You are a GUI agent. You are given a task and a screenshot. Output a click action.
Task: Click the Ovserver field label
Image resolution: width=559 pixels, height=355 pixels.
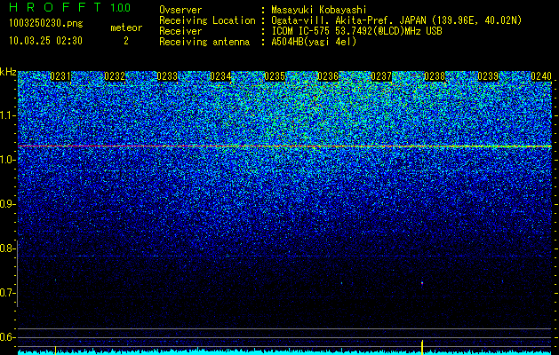coord(180,10)
